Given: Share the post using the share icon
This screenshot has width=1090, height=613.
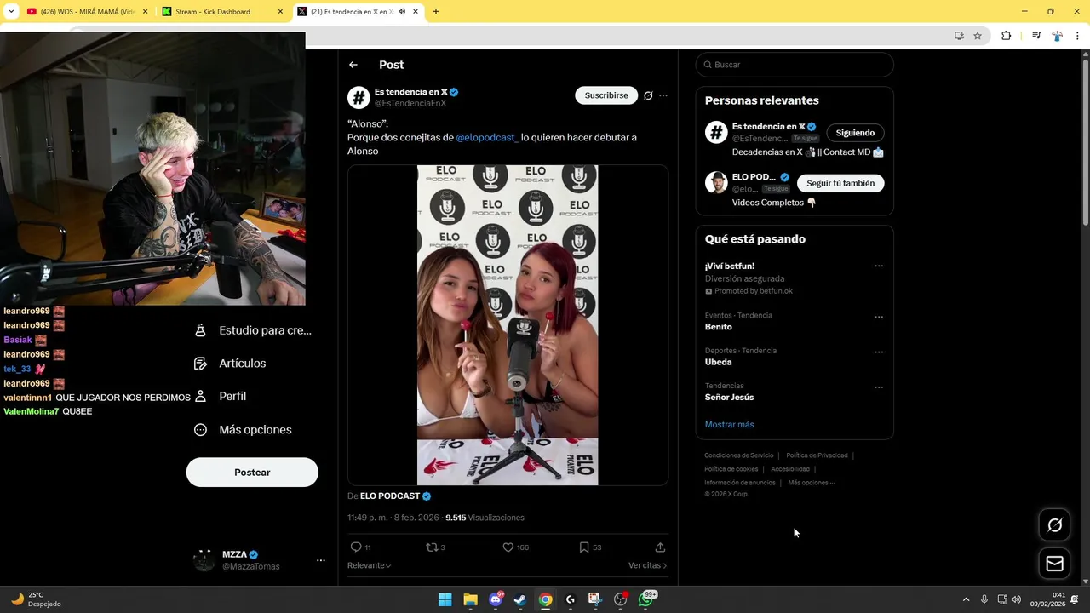Looking at the screenshot, I should click(660, 547).
